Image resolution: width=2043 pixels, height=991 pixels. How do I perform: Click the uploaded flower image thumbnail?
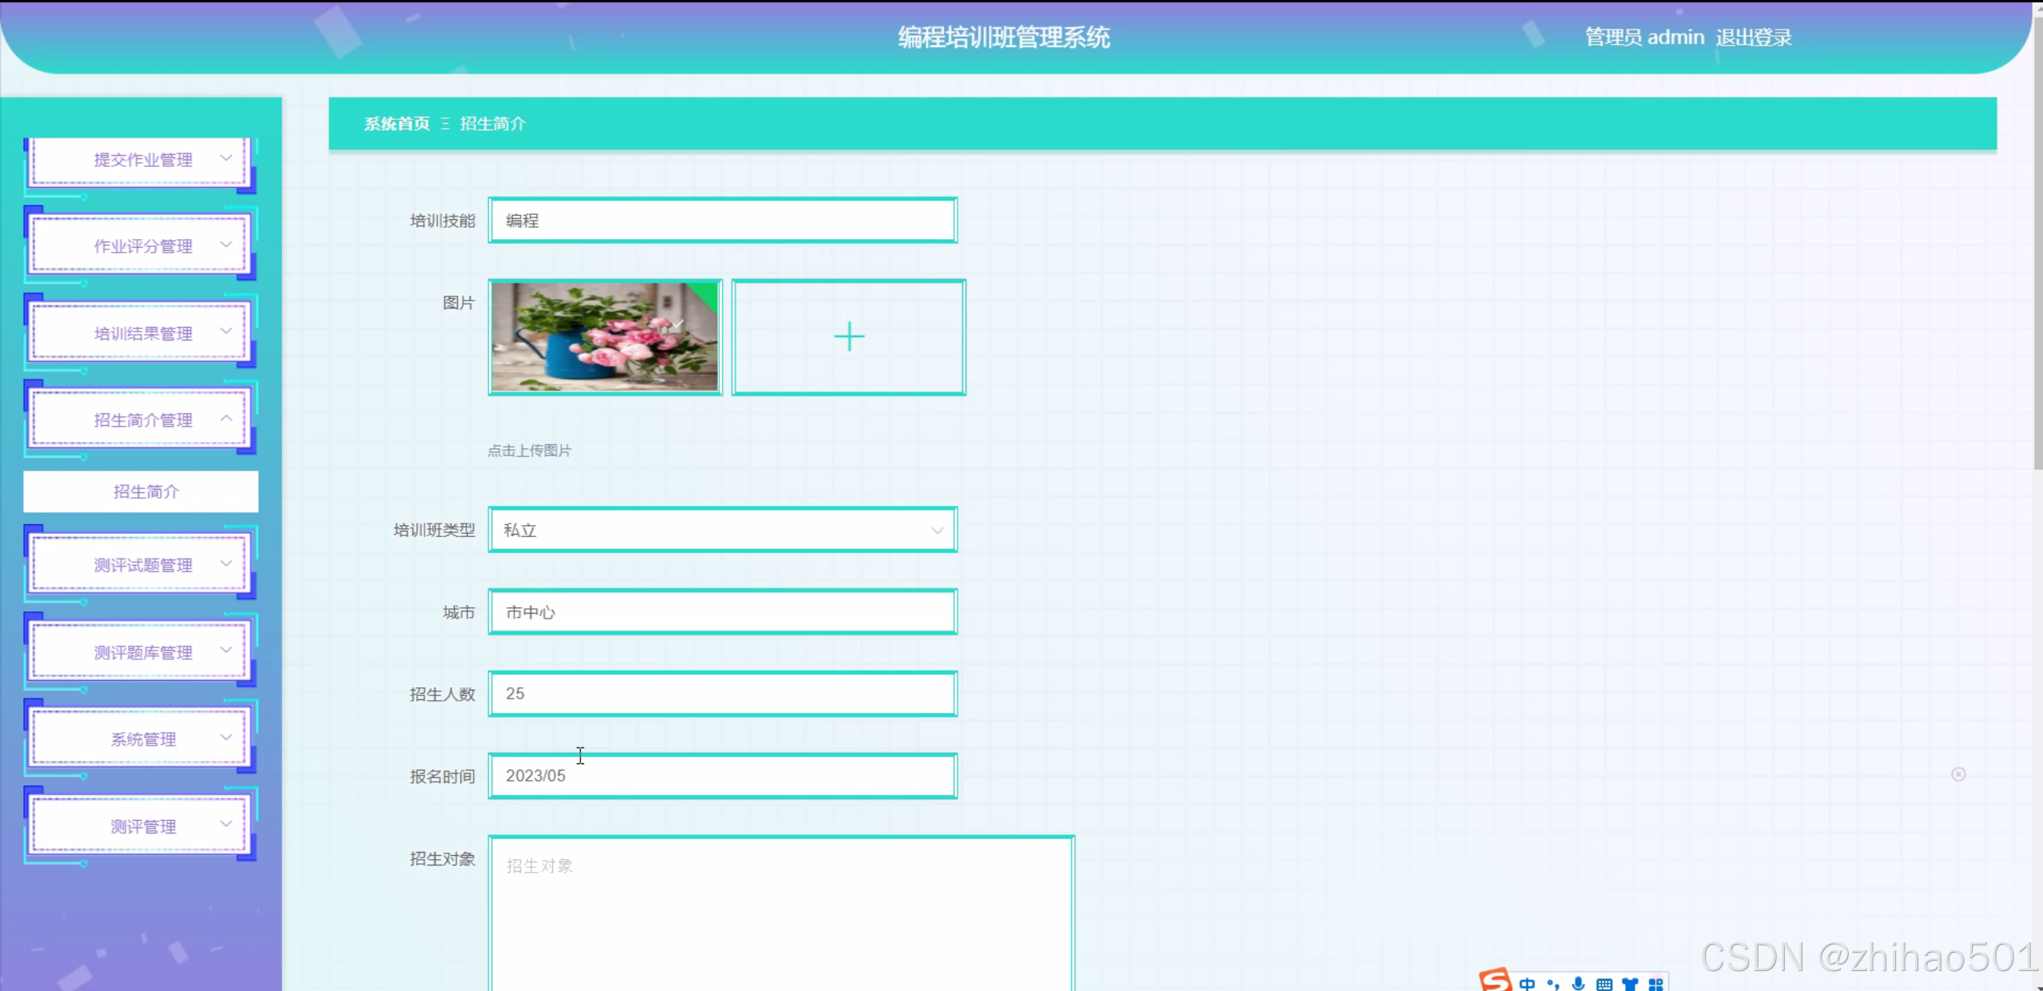pyautogui.click(x=605, y=336)
